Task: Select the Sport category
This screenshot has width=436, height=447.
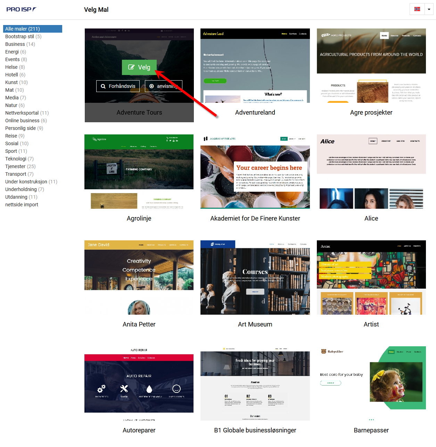Action: coord(16,151)
